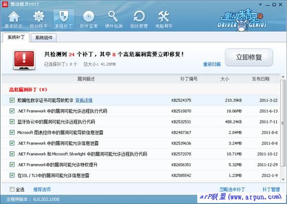Open the 查看详情 link

84,100
